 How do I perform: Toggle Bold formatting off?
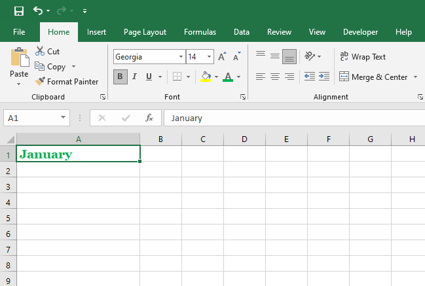(x=120, y=77)
